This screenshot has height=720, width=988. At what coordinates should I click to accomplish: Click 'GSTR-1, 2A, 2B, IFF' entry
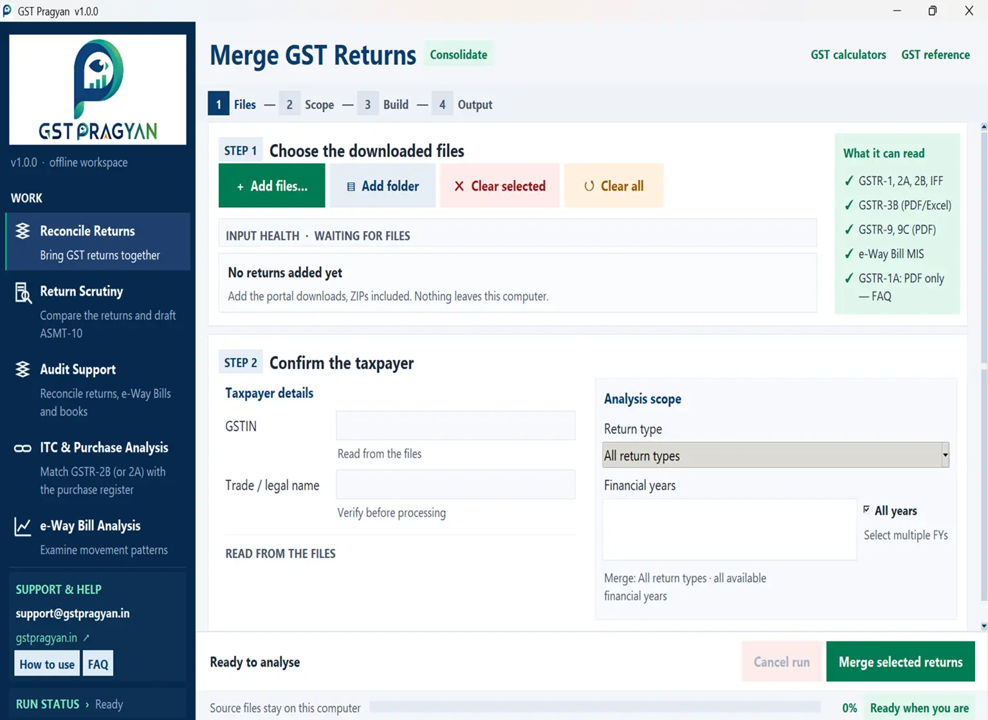pyautogui.click(x=901, y=181)
